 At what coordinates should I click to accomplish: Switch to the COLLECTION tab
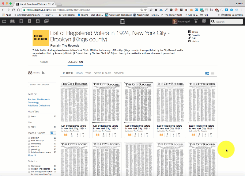click(75, 62)
